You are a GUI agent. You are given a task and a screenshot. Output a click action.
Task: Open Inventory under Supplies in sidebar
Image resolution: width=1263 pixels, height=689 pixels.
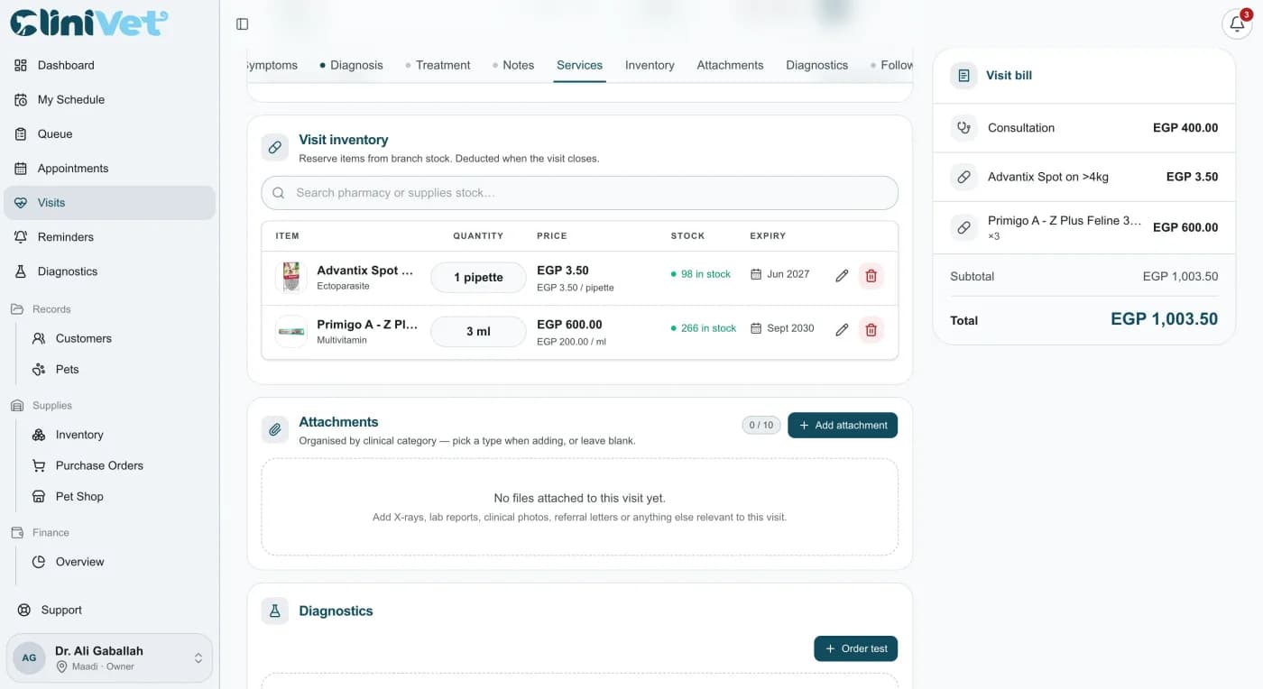(x=118, y=435)
